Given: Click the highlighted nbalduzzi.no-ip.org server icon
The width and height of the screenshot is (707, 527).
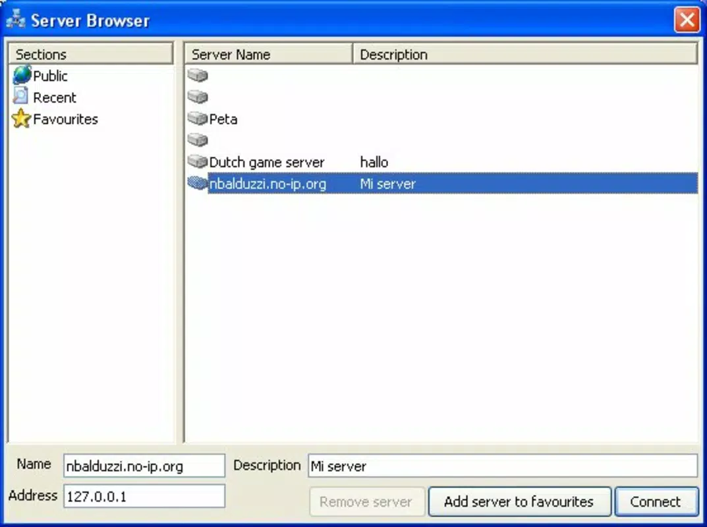Looking at the screenshot, I should coord(198,183).
